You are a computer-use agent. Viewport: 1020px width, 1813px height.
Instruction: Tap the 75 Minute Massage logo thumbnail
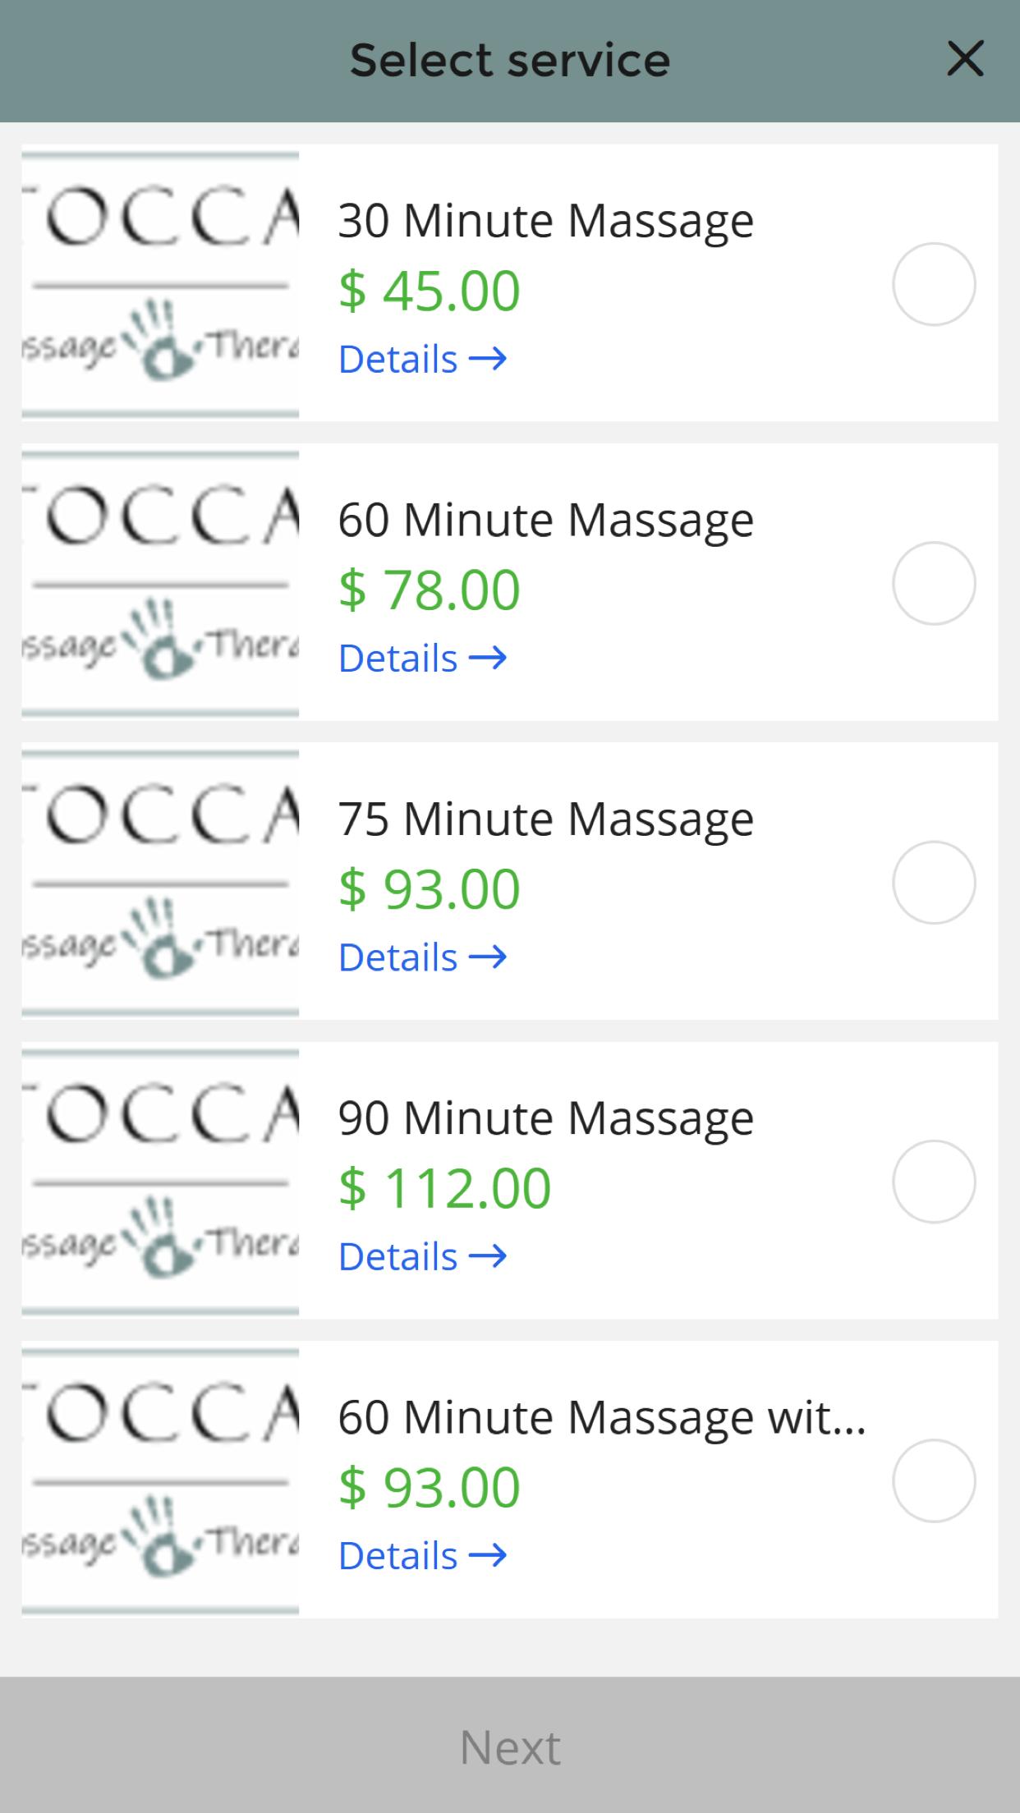point(160,883)
